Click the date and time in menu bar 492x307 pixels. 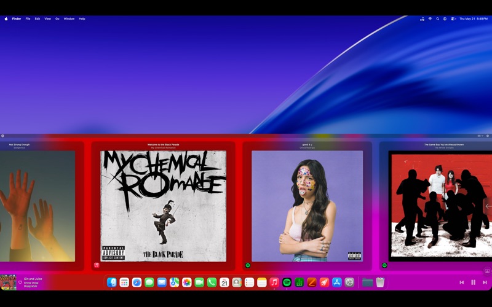[474, 19]
